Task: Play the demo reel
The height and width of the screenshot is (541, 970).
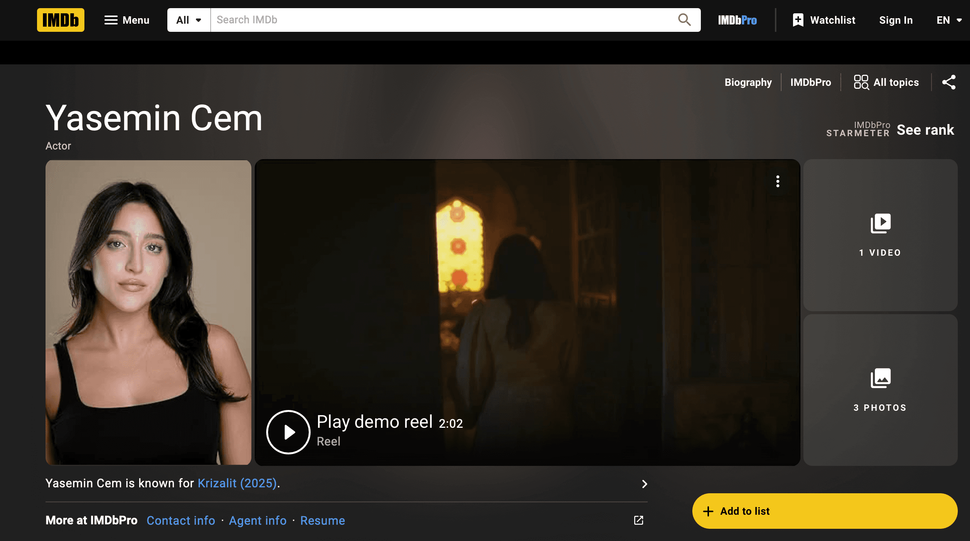Action: click(x=288, y=432)
